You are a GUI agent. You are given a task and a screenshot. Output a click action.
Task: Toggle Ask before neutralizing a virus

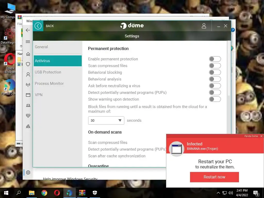(x=215, y=86)
